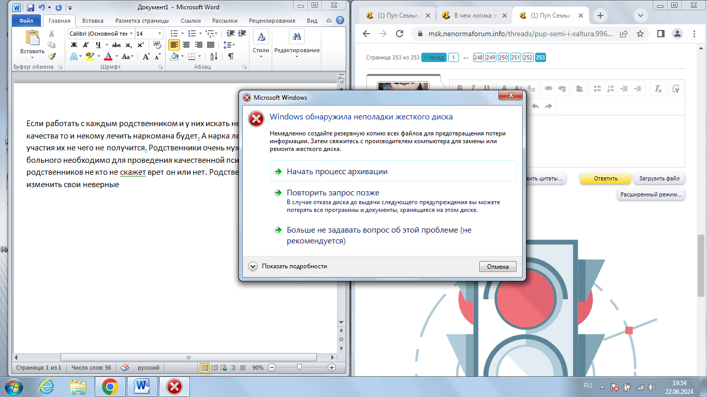Viewport: 707px width, 397px height.
Task: Justify the paragraph text in Word
Action: click(x=210, y=45)
